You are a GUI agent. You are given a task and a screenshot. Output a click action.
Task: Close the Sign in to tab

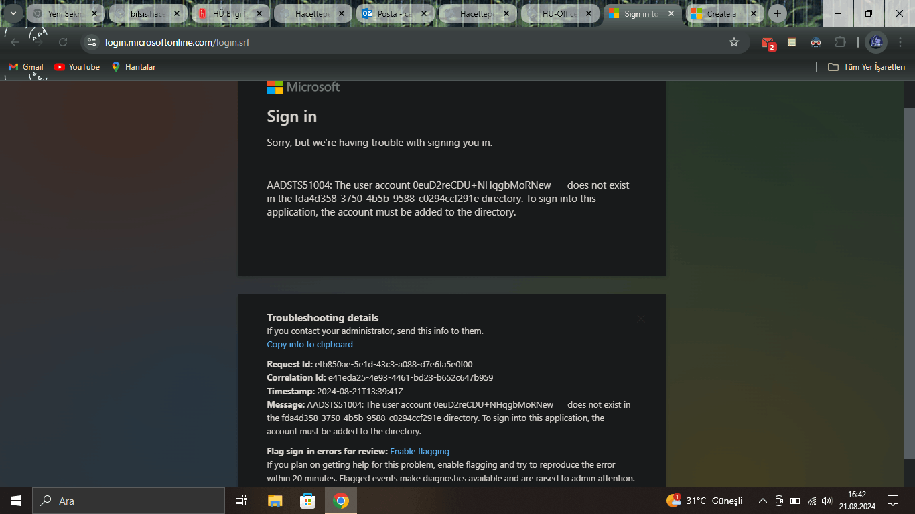click(671, 13)
